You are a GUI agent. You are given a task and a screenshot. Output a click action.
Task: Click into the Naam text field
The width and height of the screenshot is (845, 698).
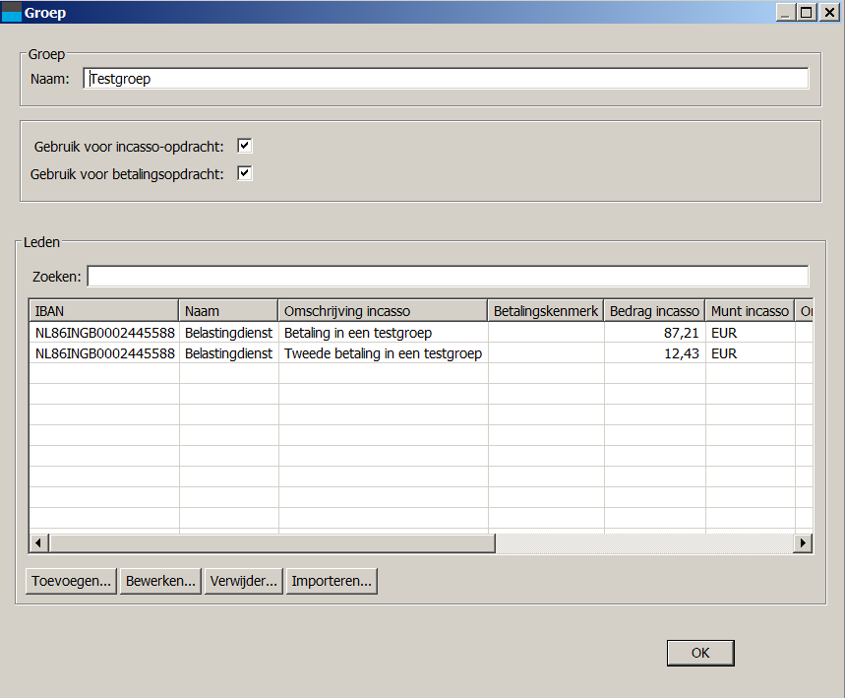coord(447,79)
